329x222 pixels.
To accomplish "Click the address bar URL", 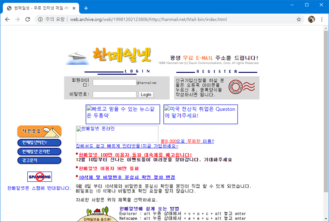I will 148,20.
